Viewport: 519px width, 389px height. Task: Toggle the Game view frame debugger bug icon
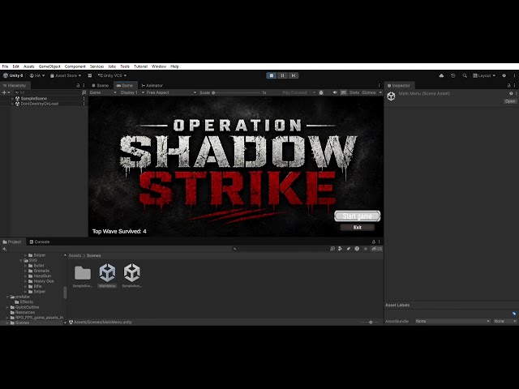pyautogui.click(x=321, y=92)
